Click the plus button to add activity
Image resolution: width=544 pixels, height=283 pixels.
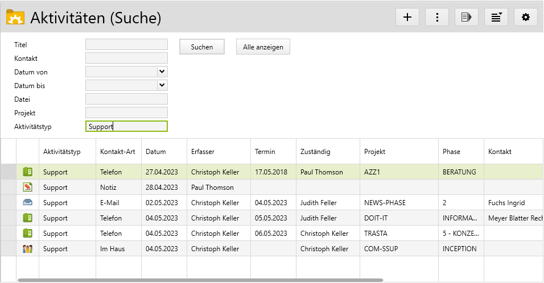pyautogui.click(x=407, y=17)
